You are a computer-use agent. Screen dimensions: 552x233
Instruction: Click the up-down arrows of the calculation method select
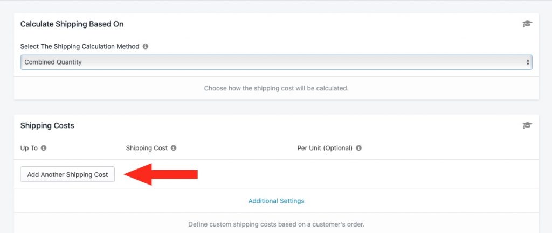pyautogui.click(x=528, y=62)
